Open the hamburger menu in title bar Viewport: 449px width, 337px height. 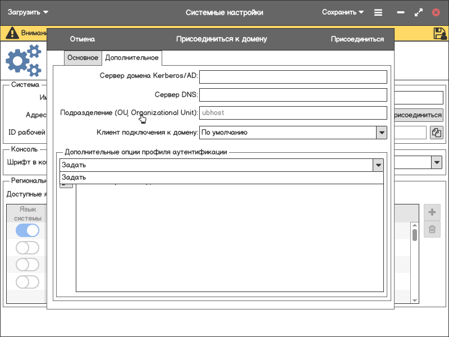[x=378, y=12]
